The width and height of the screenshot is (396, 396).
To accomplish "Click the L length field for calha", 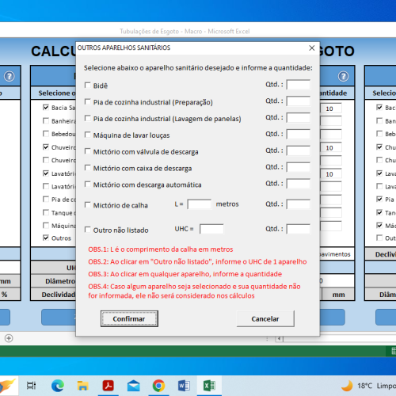I will pyautogui.click(x=199, y=204).
